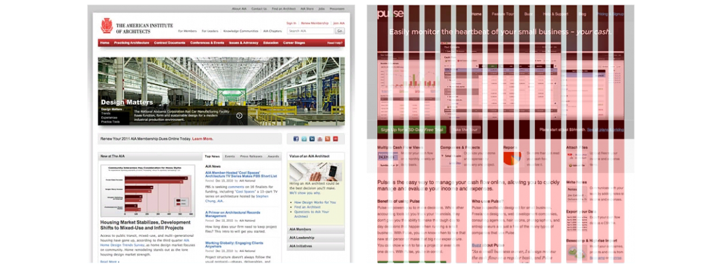This screenshot has height=270, width=723.
Task: Open Contact Us top link
Action: pyautogui.click(x=259, y=9)
